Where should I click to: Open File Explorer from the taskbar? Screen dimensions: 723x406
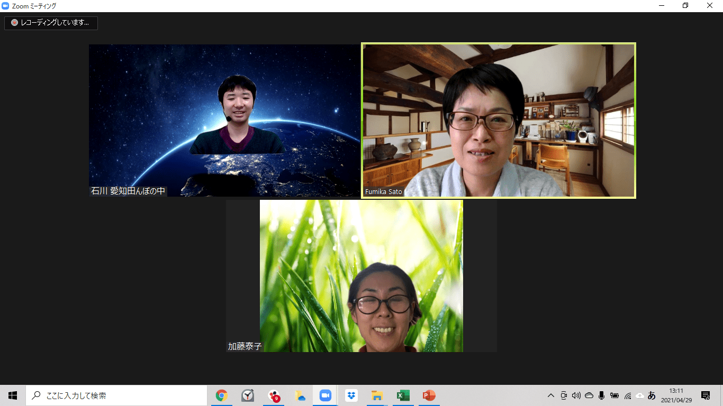(377, 395)
